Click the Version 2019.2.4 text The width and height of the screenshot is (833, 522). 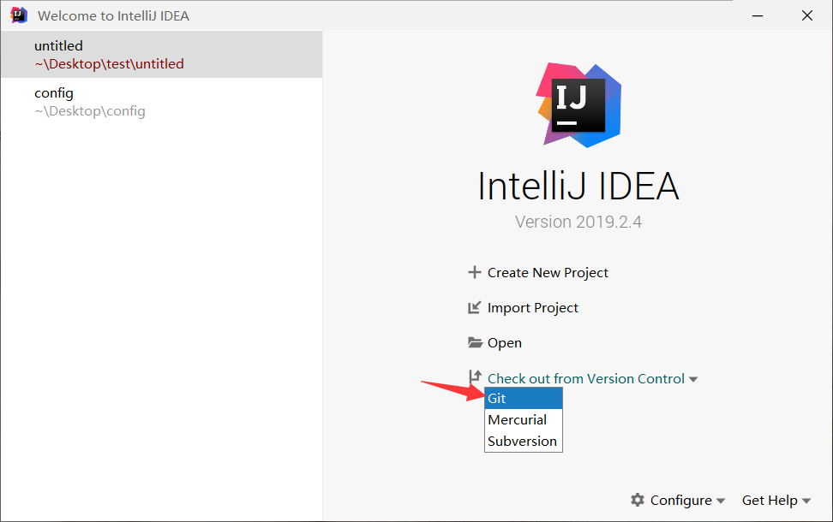578,222
